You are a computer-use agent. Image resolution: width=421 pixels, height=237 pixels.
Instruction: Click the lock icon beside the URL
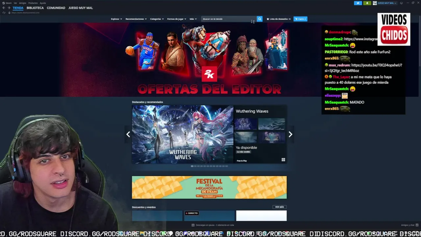coord(9,13)
